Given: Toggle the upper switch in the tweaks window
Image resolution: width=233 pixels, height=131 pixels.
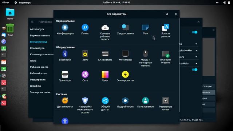Looking at the screenshot, I should pyautogui.click(x=194, y=32).
